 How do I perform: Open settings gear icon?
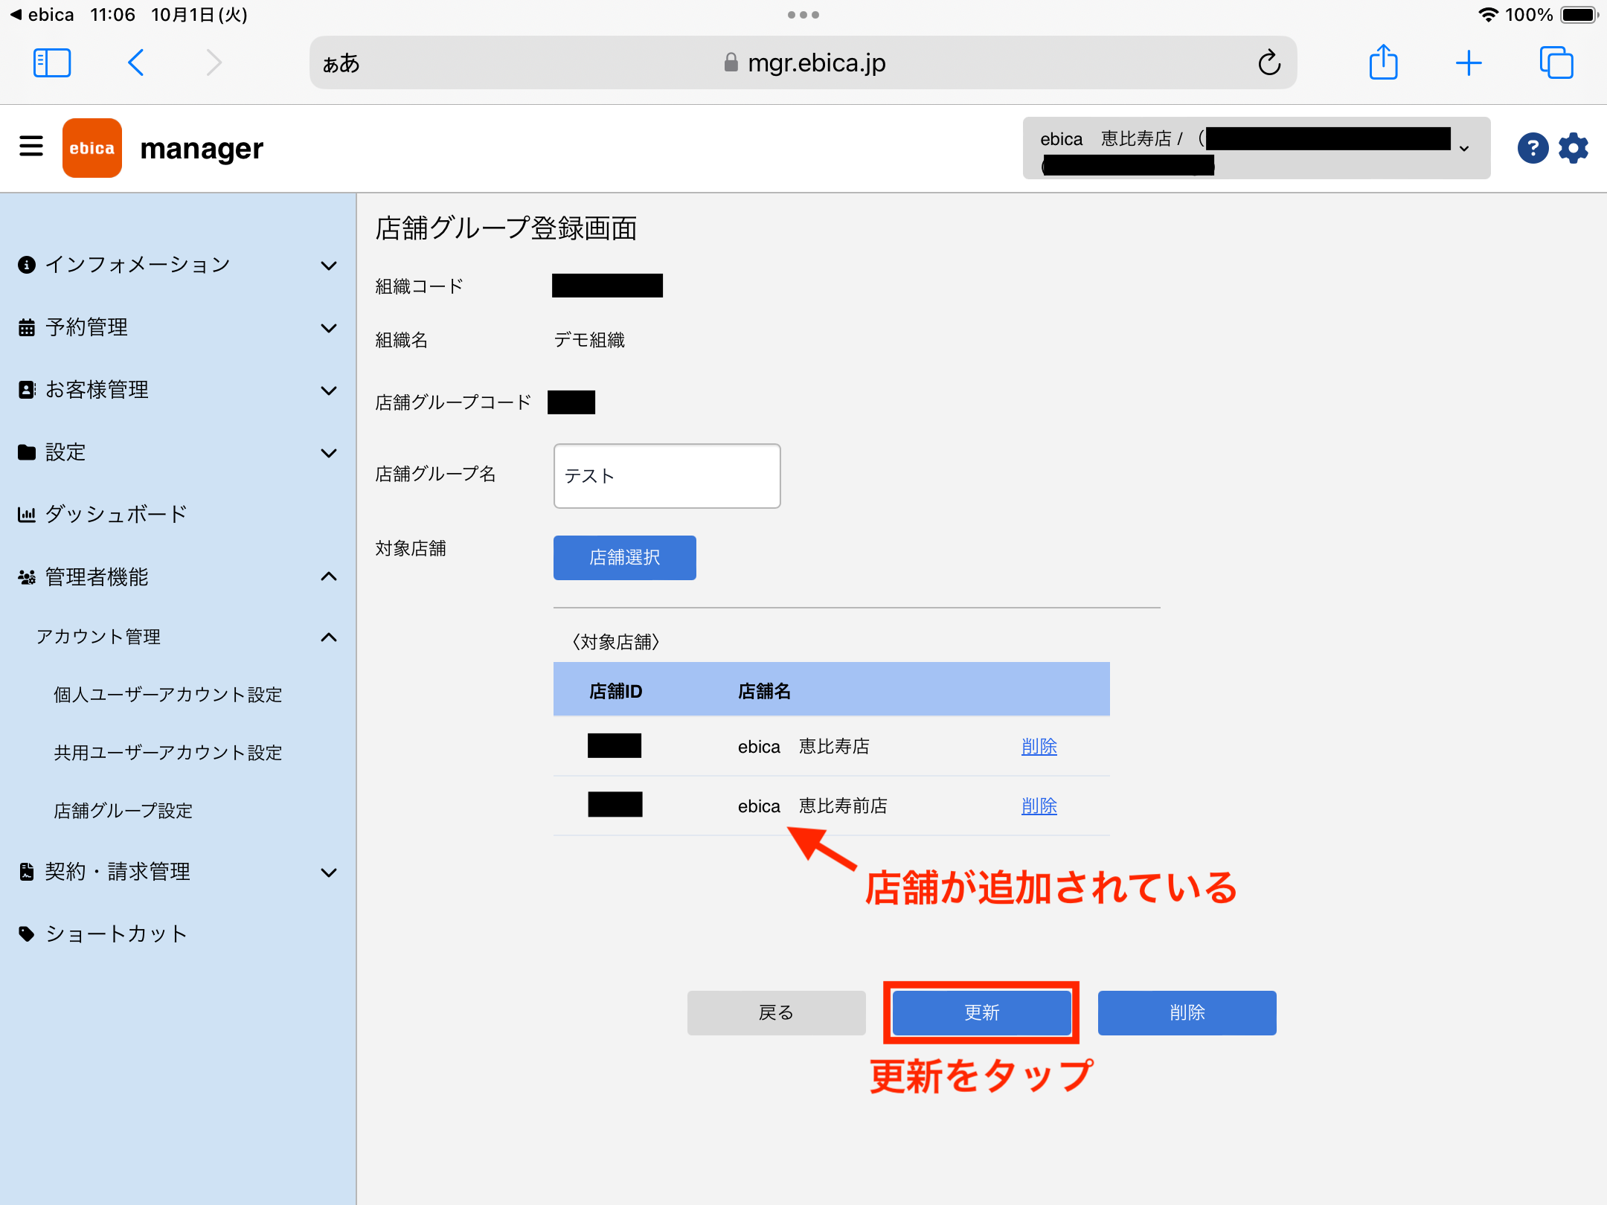[1574, 148]
